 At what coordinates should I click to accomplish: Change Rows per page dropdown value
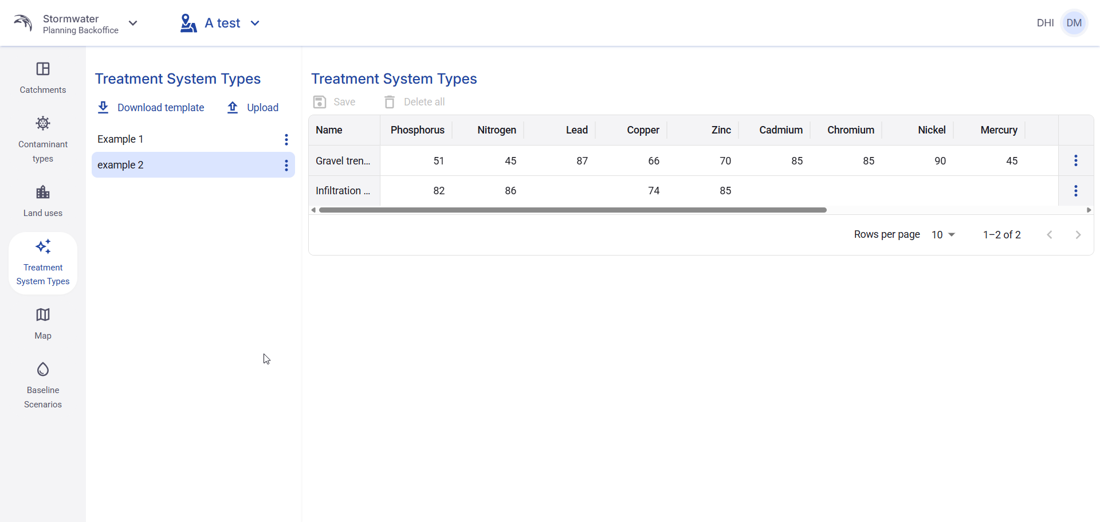click(x=943, y=235)
